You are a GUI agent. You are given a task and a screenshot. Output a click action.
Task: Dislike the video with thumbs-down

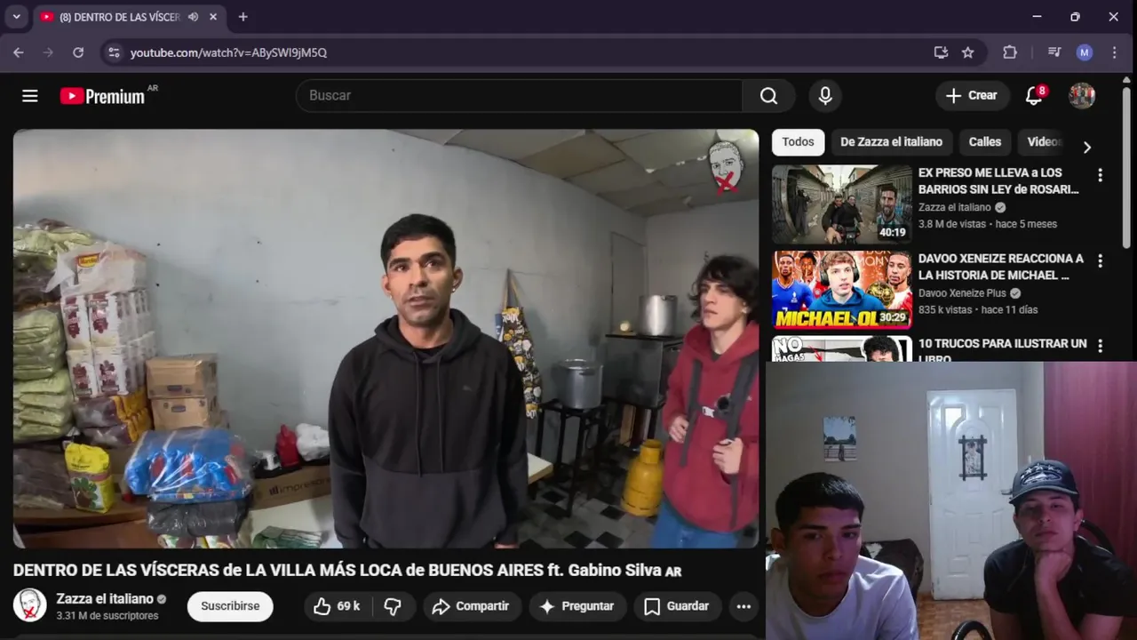tap(393, 606)
